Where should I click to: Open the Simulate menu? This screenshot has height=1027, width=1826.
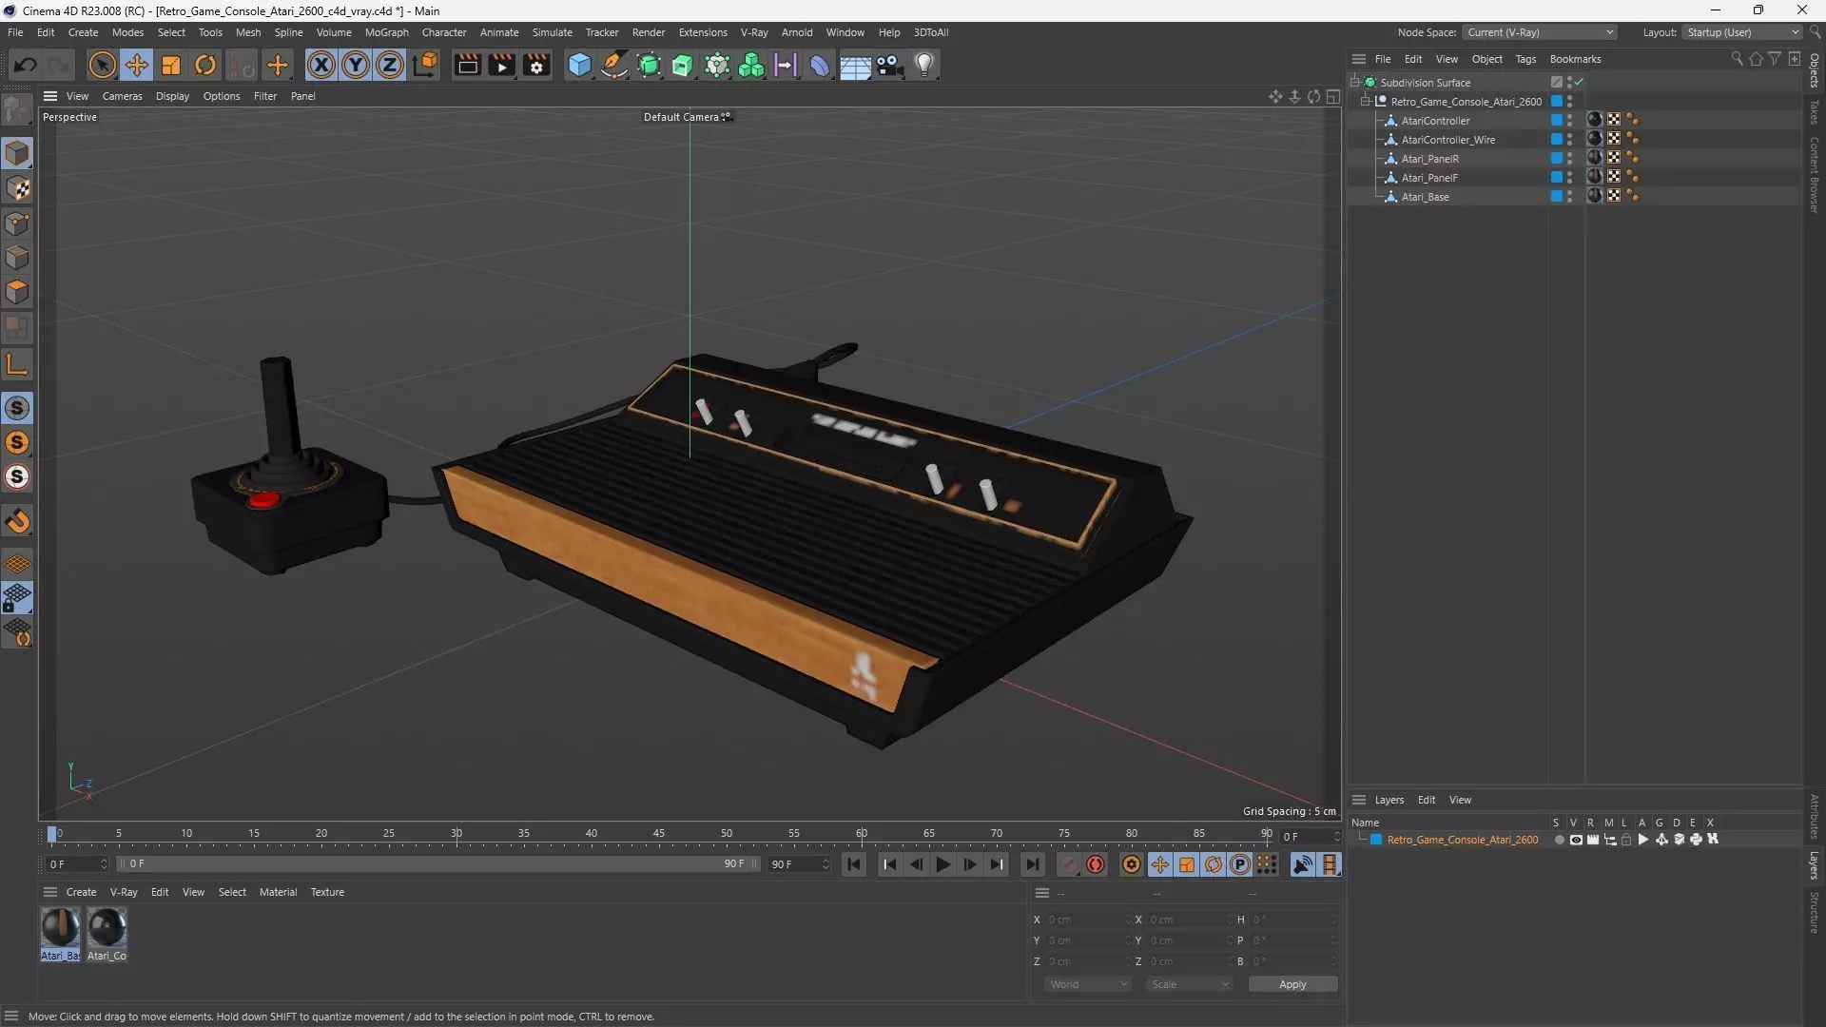tap(552, 32)
